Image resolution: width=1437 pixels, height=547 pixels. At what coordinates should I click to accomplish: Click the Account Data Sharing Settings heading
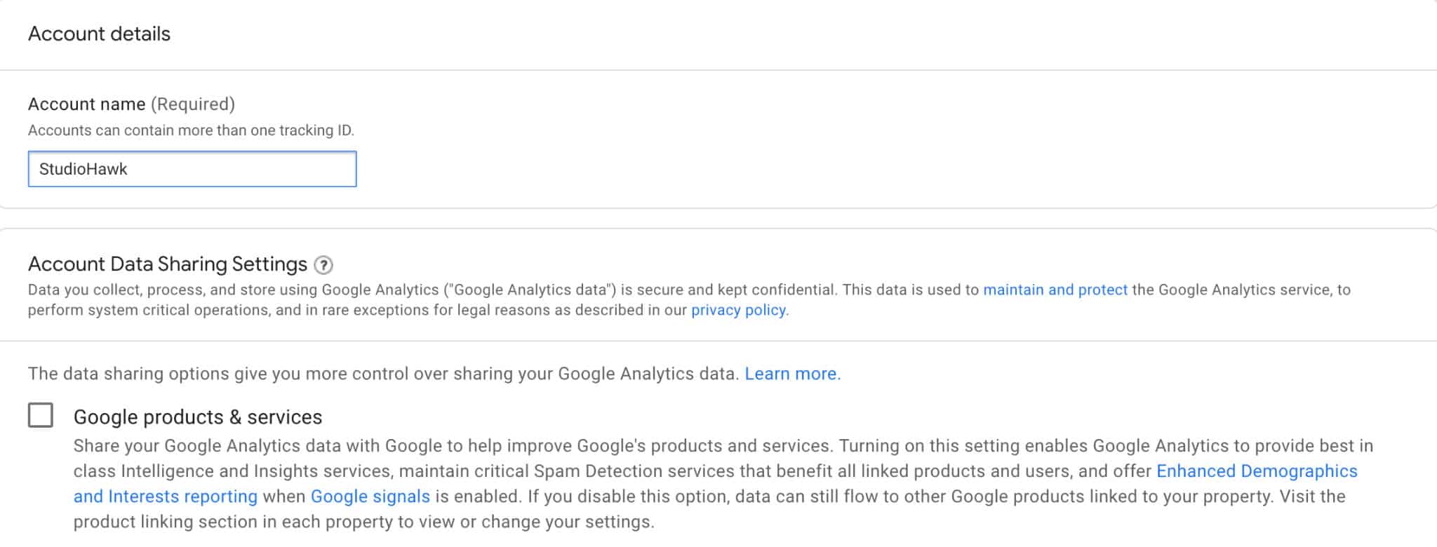[168, 264]
